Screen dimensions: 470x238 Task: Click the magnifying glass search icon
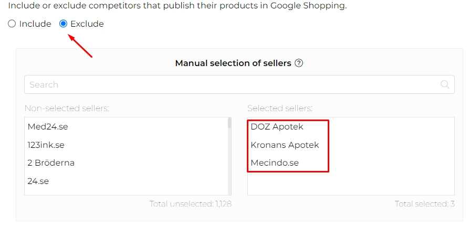[x=445, y=84]
